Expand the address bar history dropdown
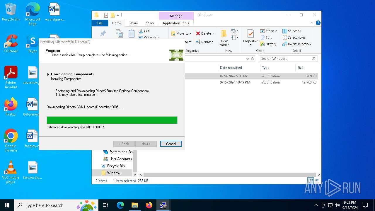The image size is (375, 211). click(x=248, y=59)
